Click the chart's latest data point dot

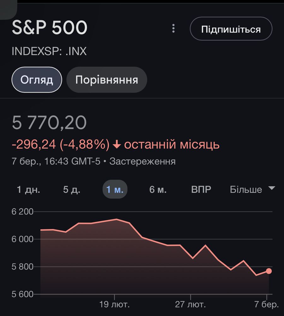(x=269, y=271)
